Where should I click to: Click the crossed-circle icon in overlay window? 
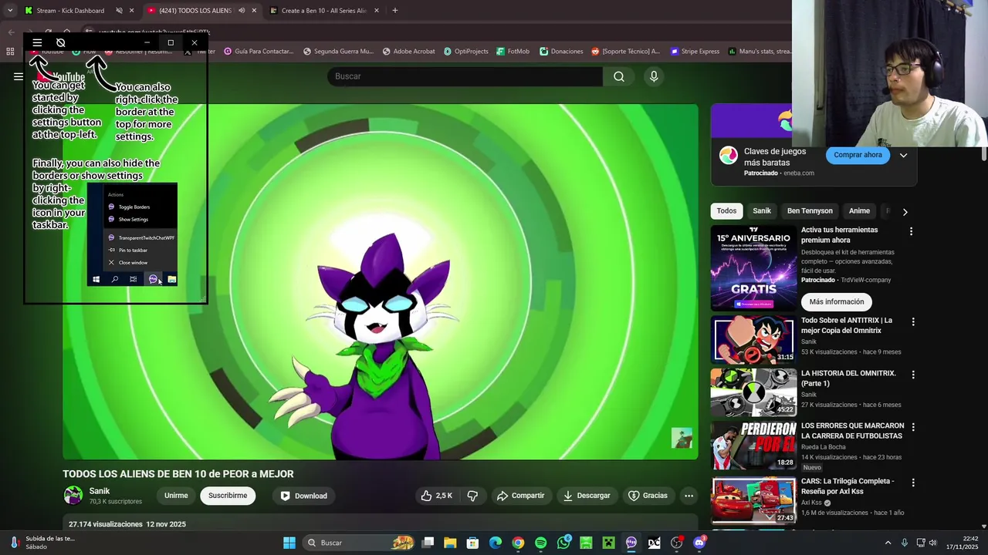(60, 43)
